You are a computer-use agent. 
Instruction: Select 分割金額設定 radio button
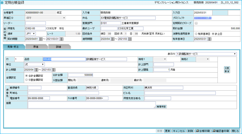point(26,80)
